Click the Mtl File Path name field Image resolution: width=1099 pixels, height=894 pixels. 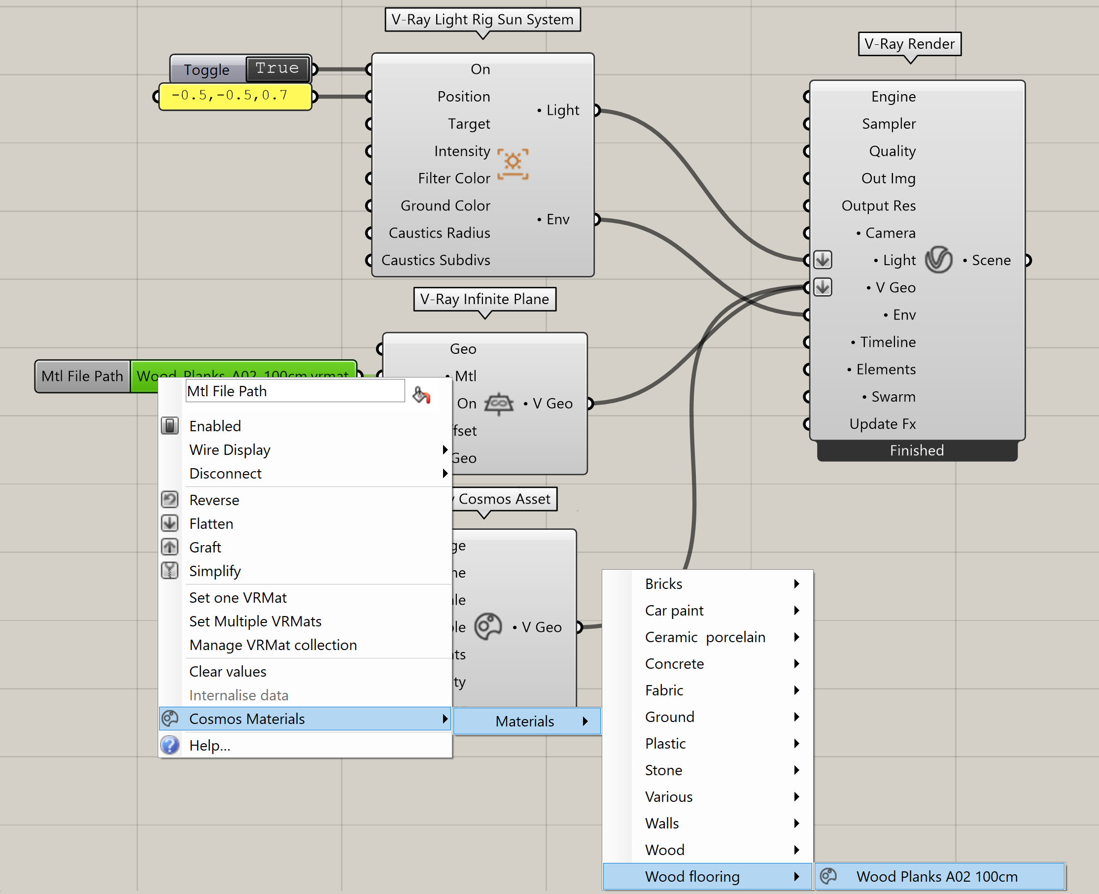(x=295, y=391)
